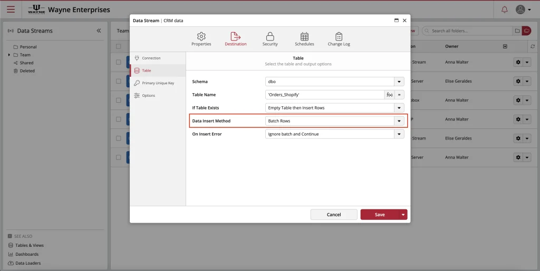Open function editor f(x) for Table Name
Screen dimensions: 540x271
click(x=390, y=95)
